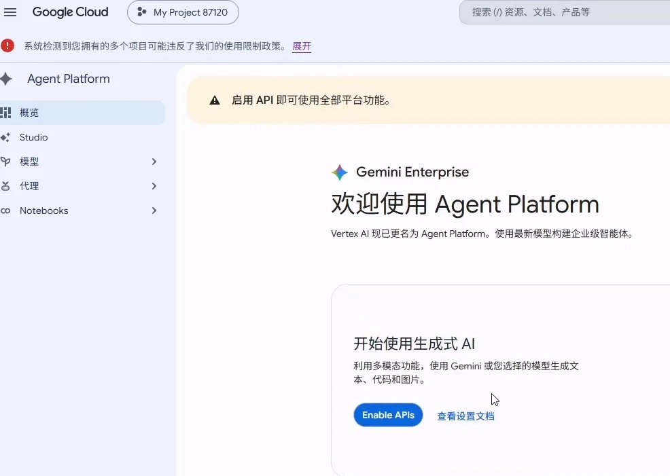
Task: Click the Notebooks colab icon
Action: pos(5,211)
